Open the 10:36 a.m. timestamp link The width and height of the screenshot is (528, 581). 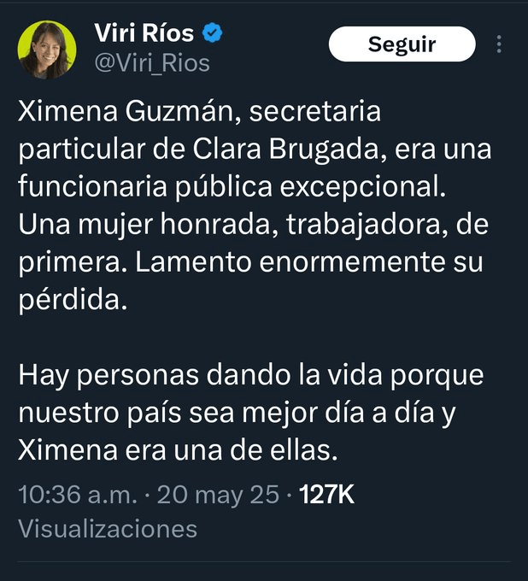click(x=78, y=495)
